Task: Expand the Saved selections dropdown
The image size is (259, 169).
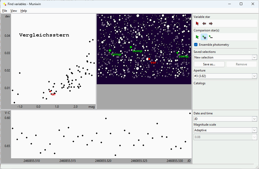Action: [254, 57]
